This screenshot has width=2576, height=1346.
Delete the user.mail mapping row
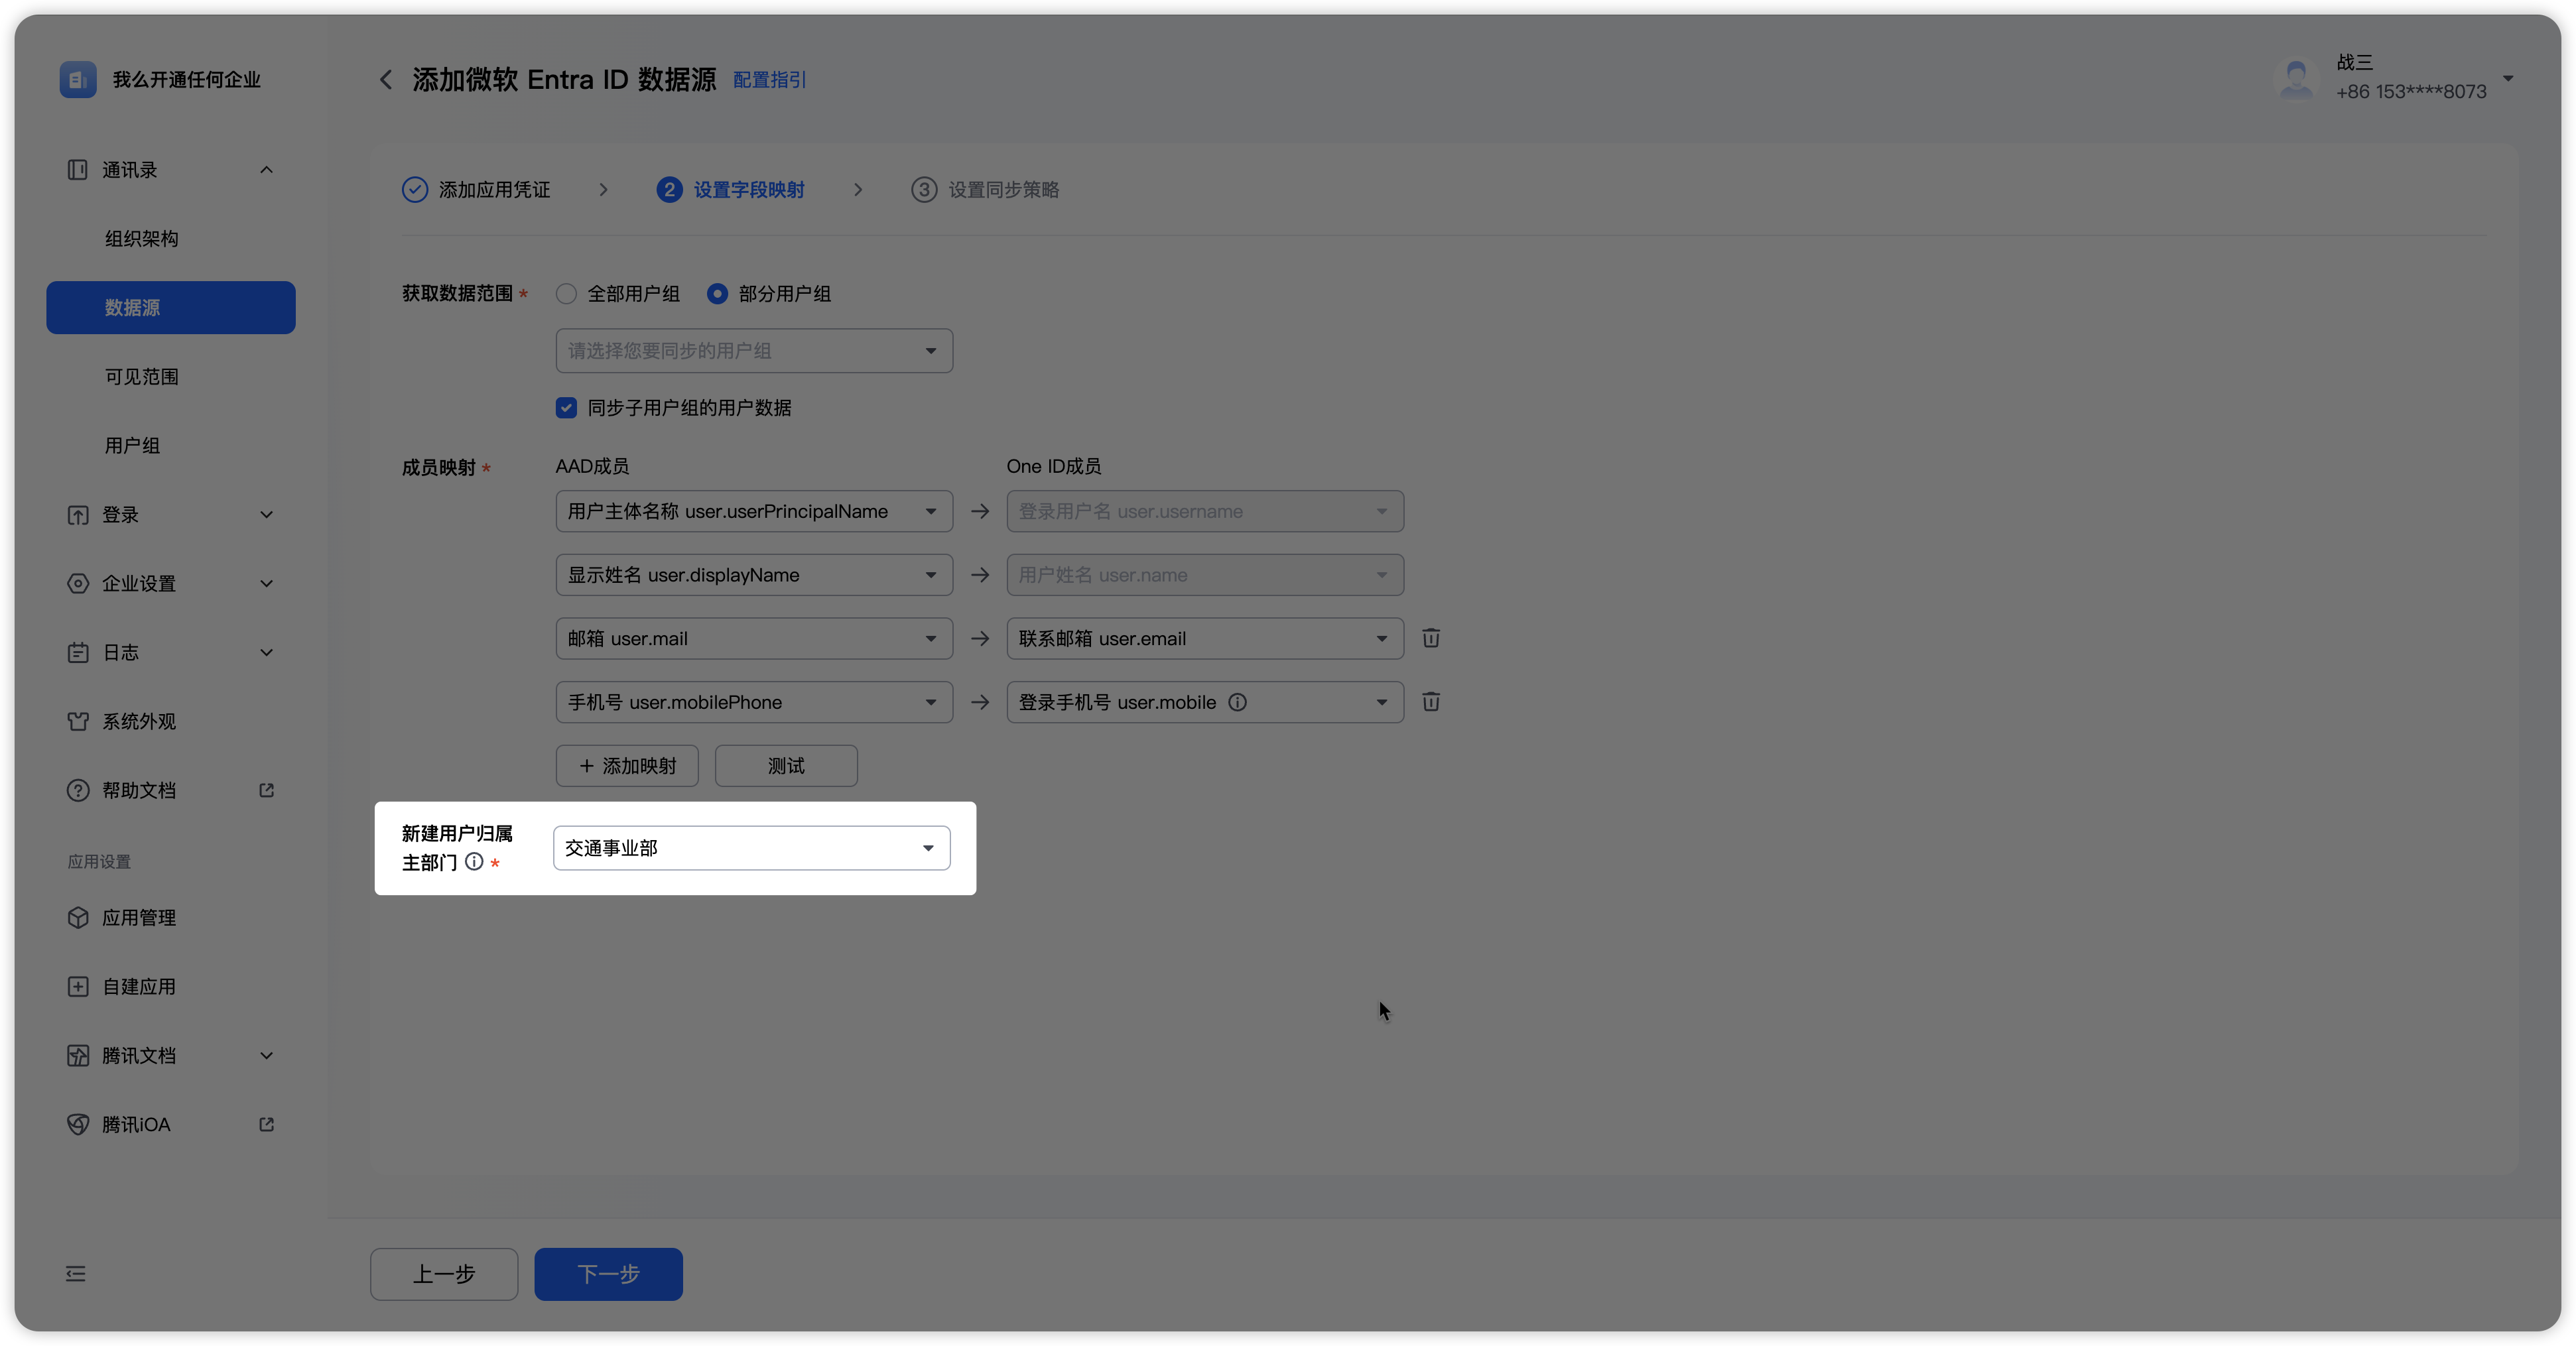point(1431,638)
